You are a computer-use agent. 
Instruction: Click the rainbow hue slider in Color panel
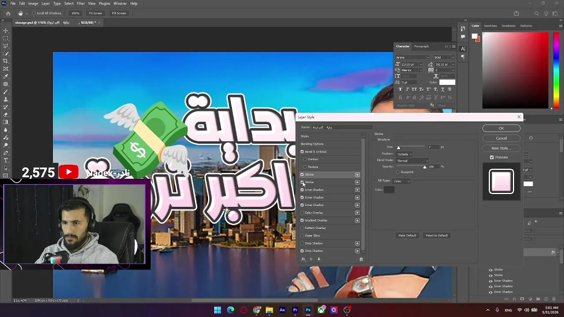pos(557,70)
